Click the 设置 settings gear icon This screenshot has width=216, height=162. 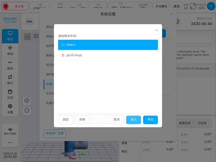pyautogui.click(x=10, y=108)
